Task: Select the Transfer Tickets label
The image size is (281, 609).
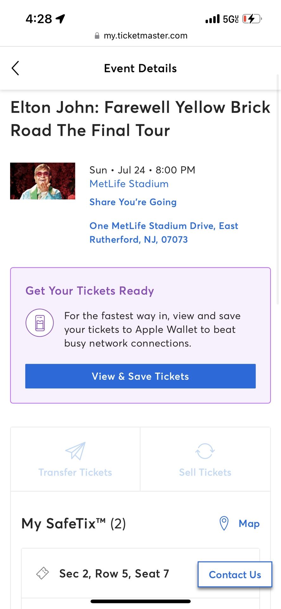Action: pyautogui.click(x=75, y=472)
